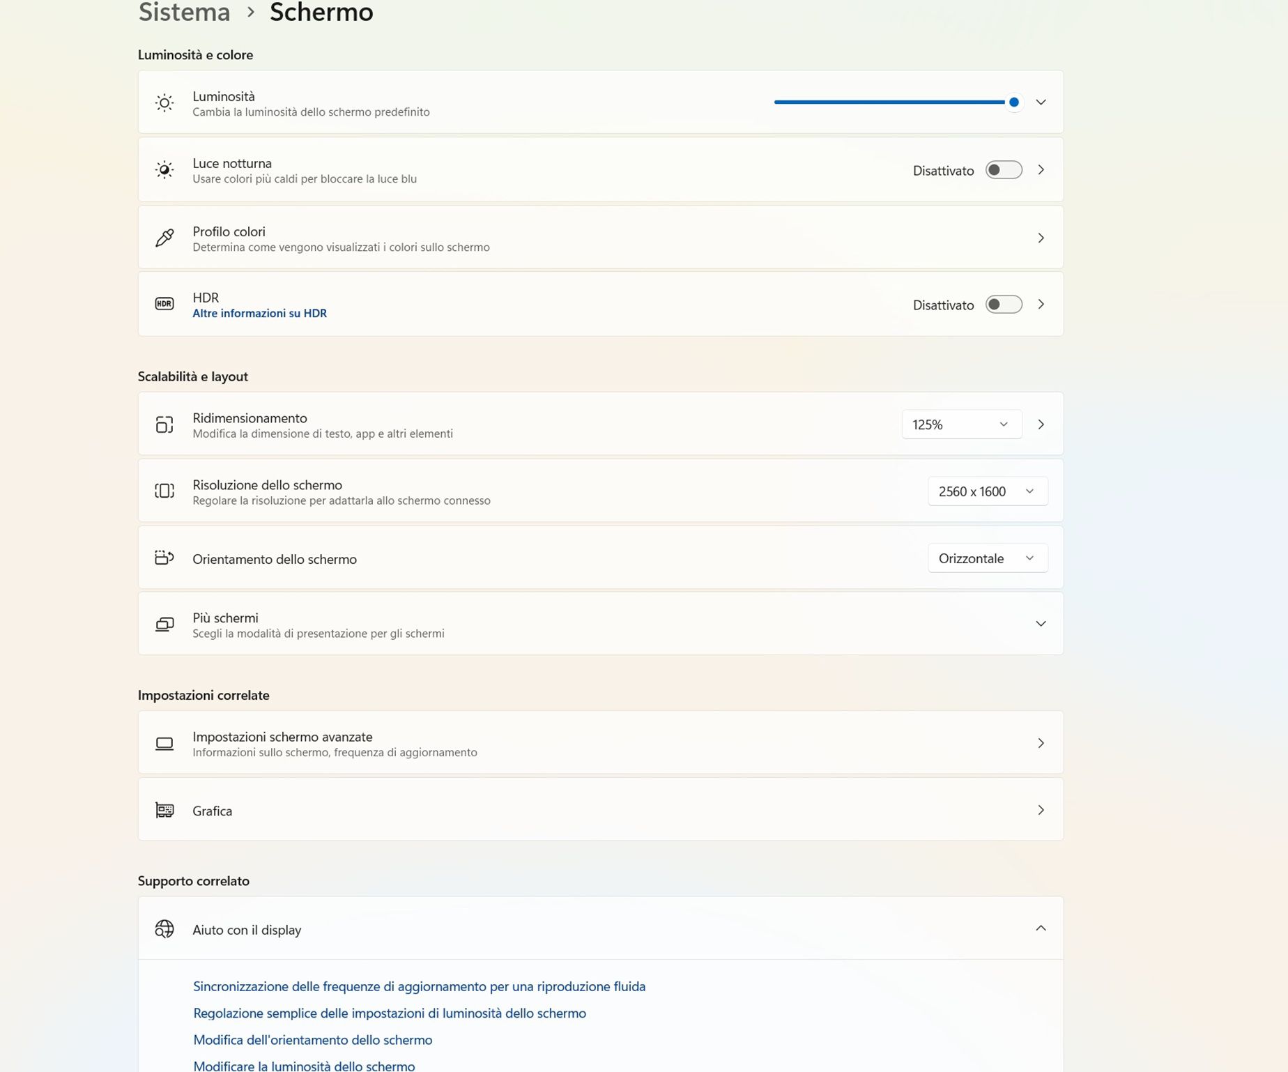Enable the Luce notturna toggle
Image resolution: width=1288 pixels, height=1072 pixels.
(1004, 170)
